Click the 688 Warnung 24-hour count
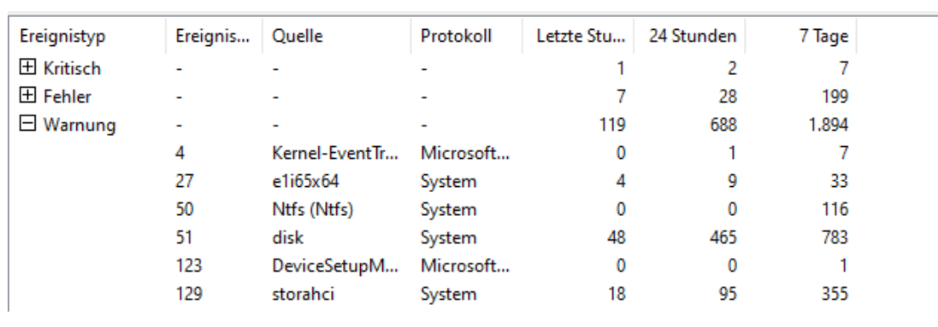The height and width of the screenshot is (327, 938). (x=723, y=125)
